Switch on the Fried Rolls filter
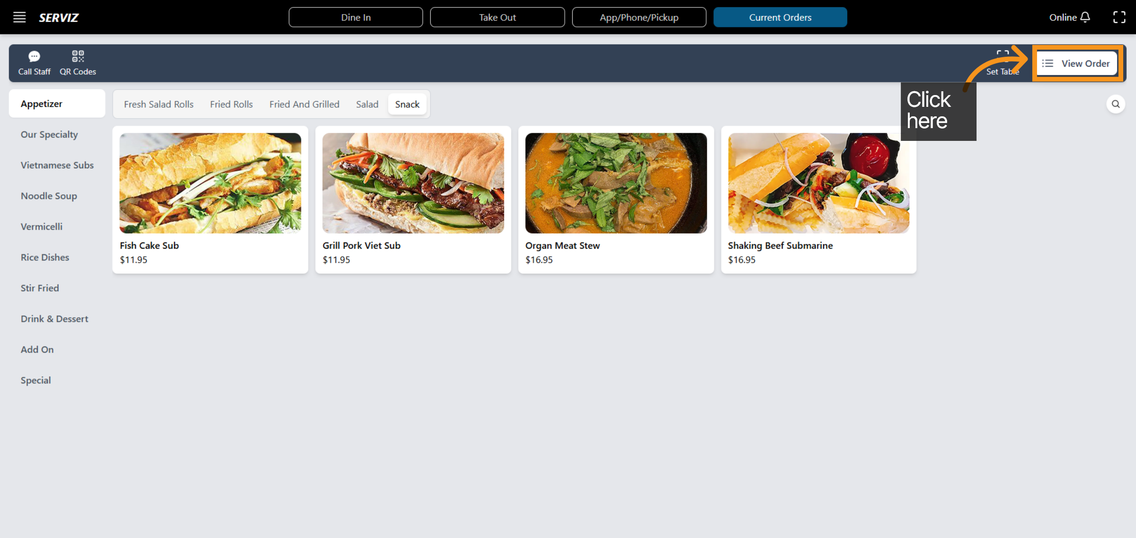This screenshot has height=538, width=1136. click(x=231, y=104)
